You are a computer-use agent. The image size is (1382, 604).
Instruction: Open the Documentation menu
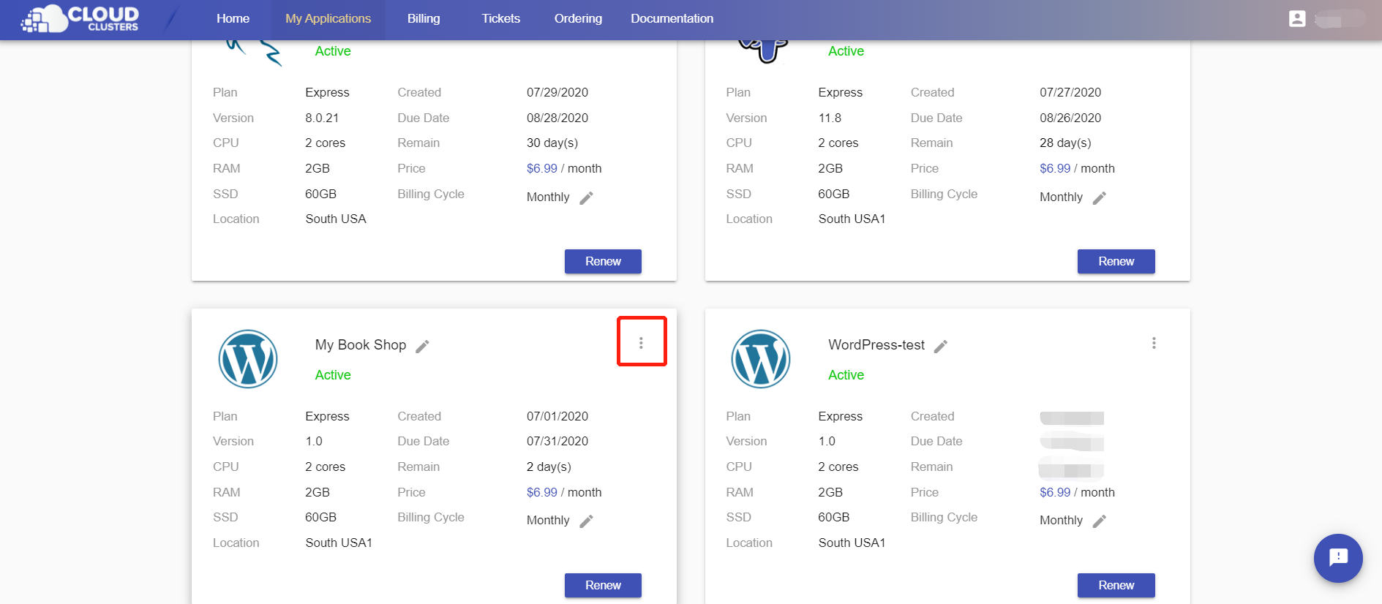(x=672, y=19)
